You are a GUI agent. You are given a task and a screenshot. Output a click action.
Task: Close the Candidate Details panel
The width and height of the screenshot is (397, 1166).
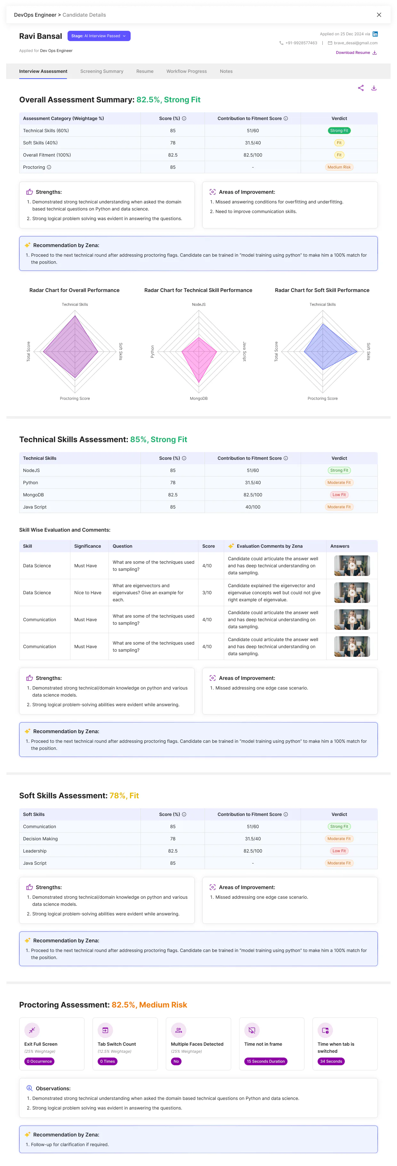coord(378,15)
